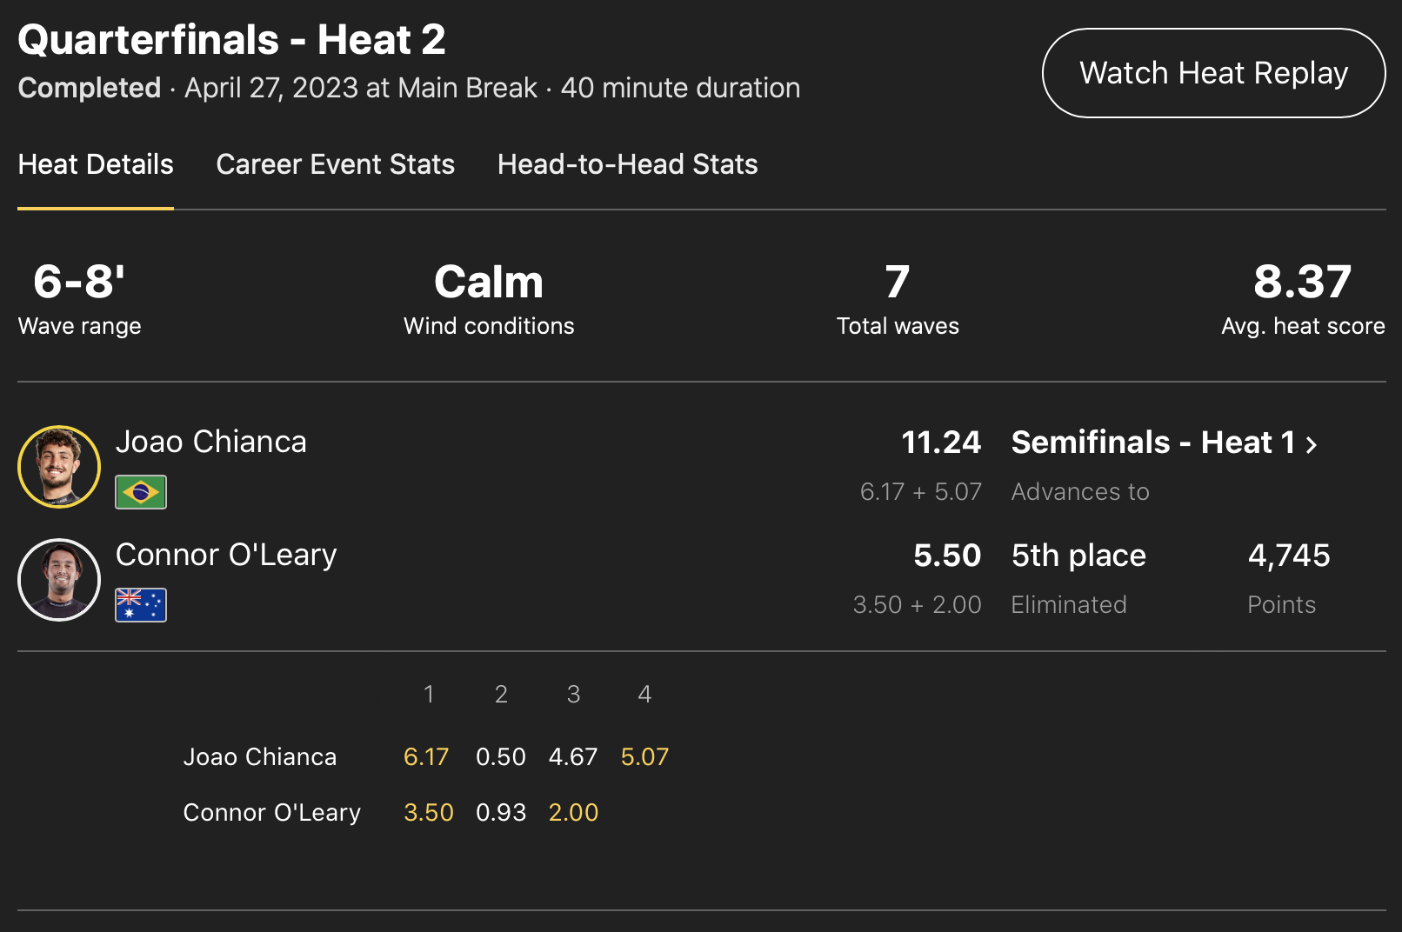Go to Semifinals - Heat 1 link
Viewport: 1402px width, 932px height.
(1153, 443)
